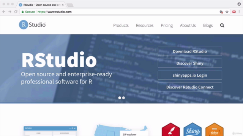Open the Resources navigation menu
The width and height of the screenshot is (243, 136).
(145, 25)
